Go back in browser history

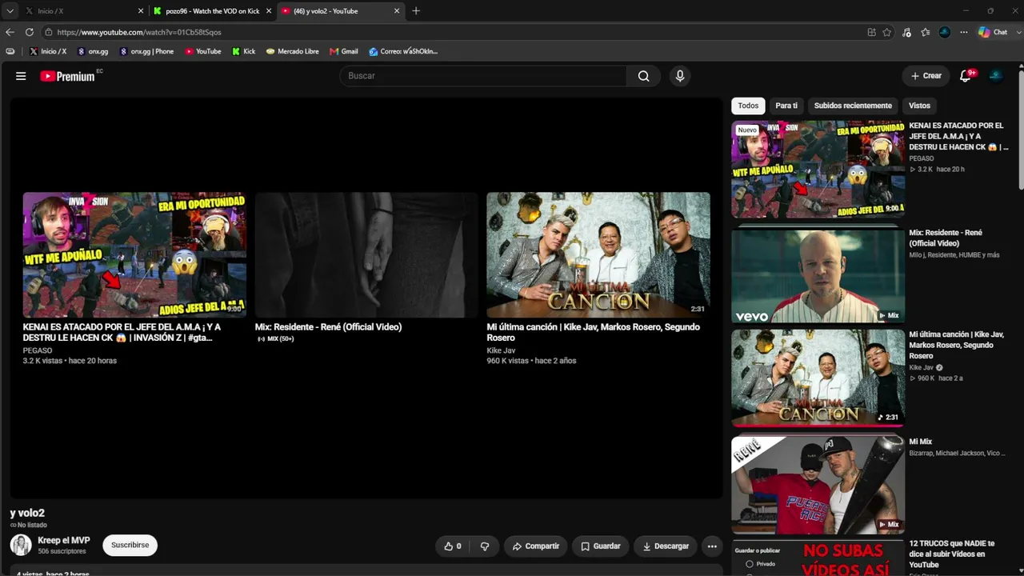coord(10,32)
